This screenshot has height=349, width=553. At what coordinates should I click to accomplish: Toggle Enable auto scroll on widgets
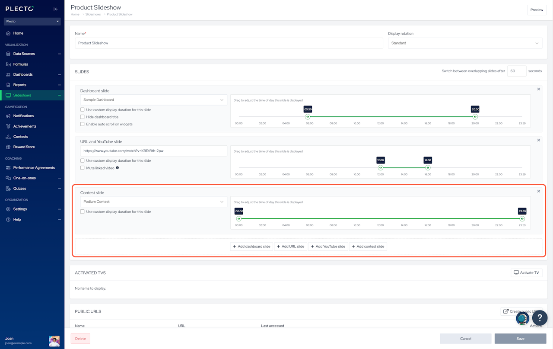click(83, 124)
